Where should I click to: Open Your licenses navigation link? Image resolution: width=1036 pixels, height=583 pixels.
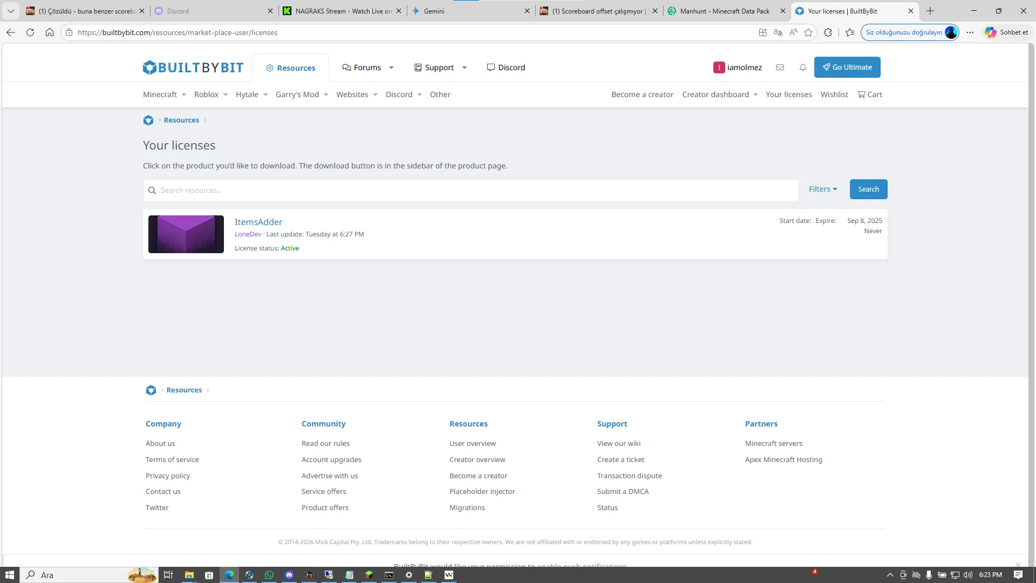tap(788, 94)
